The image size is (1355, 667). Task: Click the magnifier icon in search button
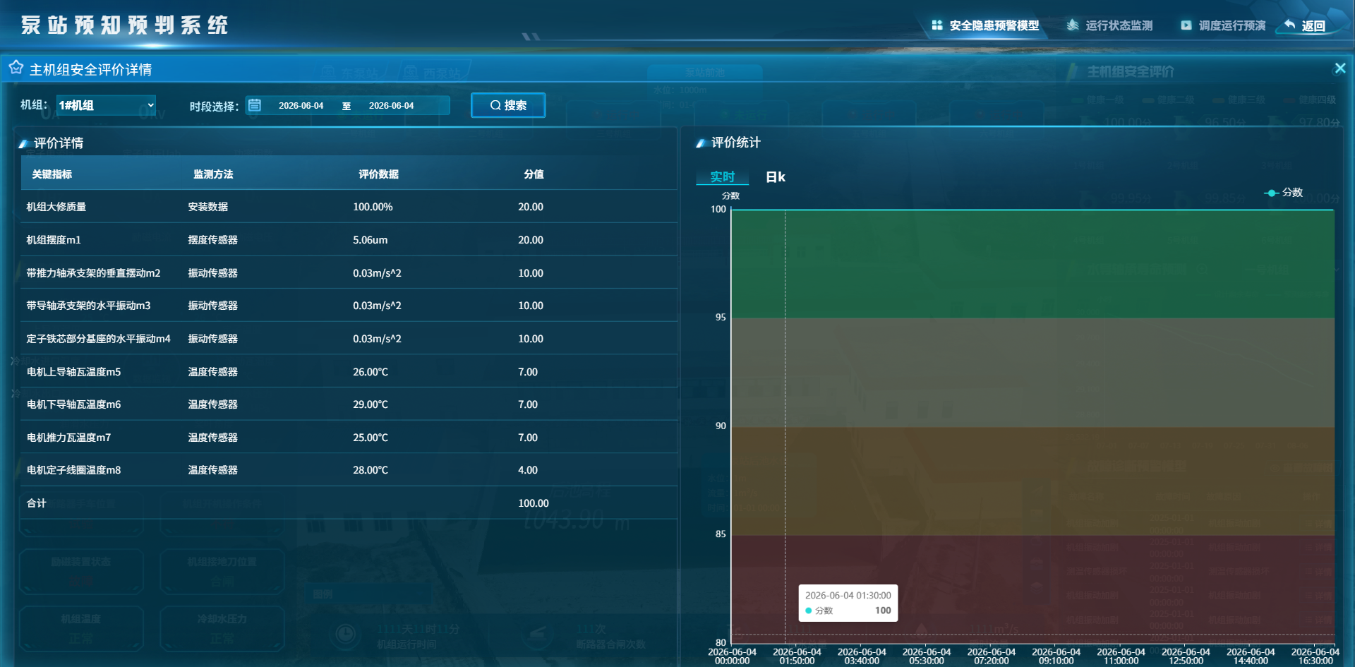495,105
